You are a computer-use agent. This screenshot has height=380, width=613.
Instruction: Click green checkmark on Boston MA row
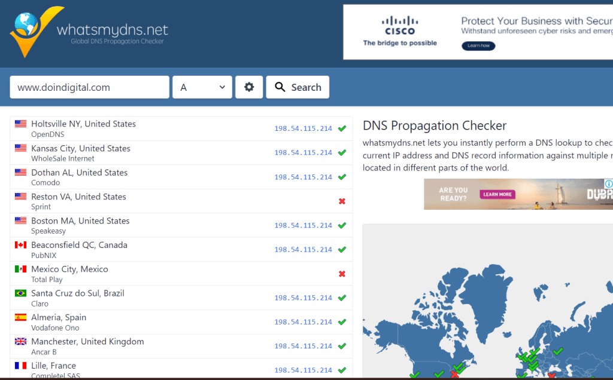click(x=342, y=225)
